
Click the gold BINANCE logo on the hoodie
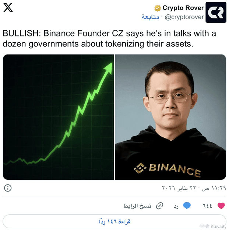click(167, 169)
